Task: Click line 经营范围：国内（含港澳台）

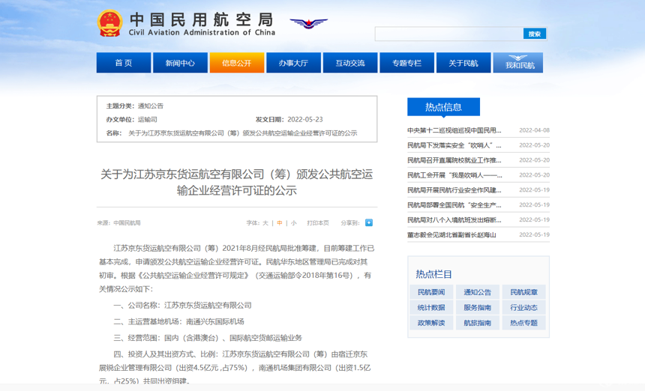Action: coord(208,338)
